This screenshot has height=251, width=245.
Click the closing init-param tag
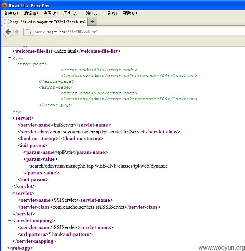click(x=33, y=180)
